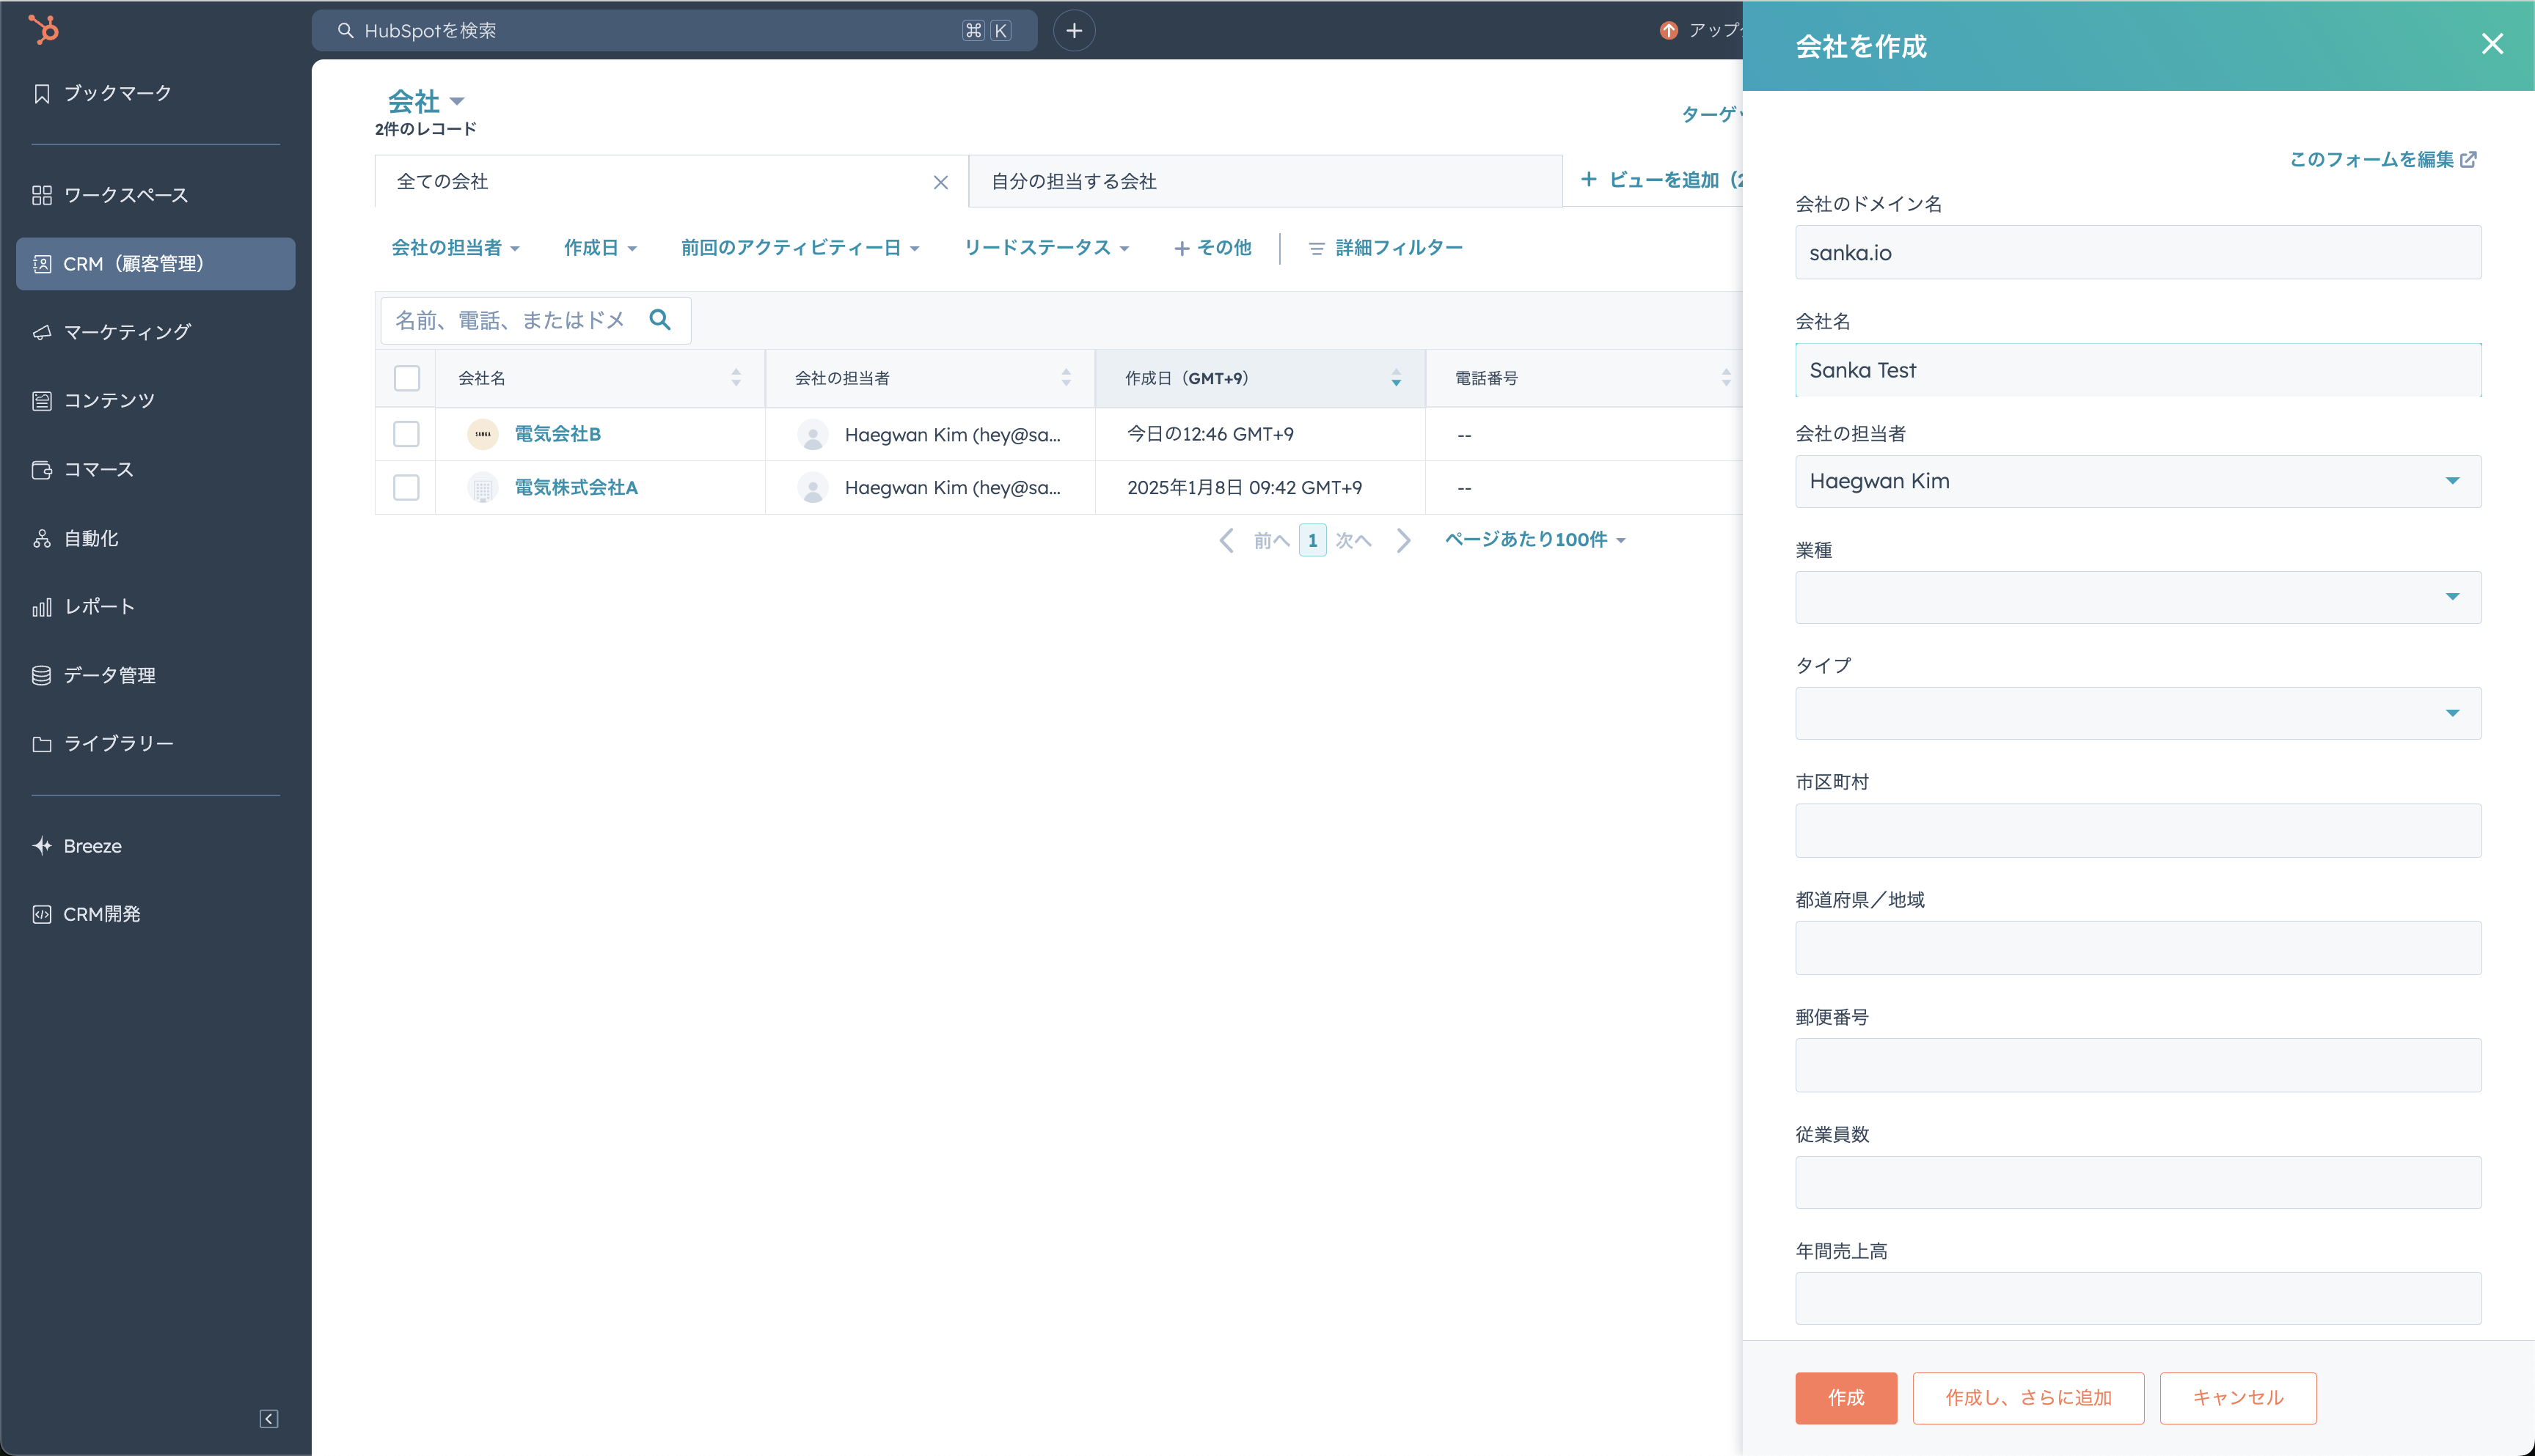2535x1456 pixels.
Task: Toggle the select-all checkbox in table header
Action: coord(406,378)
